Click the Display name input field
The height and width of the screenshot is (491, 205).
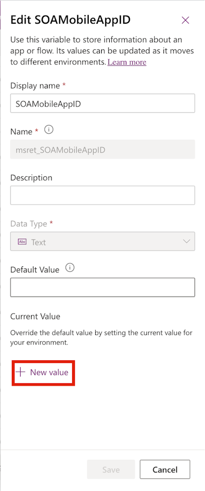click(x=102, y=103)
